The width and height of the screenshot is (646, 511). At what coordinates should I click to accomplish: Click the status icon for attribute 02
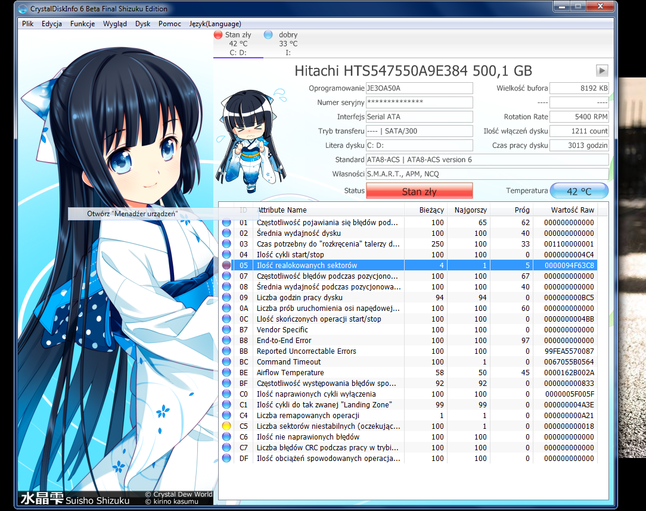226,233
